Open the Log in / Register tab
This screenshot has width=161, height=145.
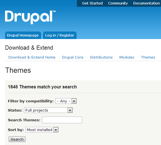click(60, 35)
